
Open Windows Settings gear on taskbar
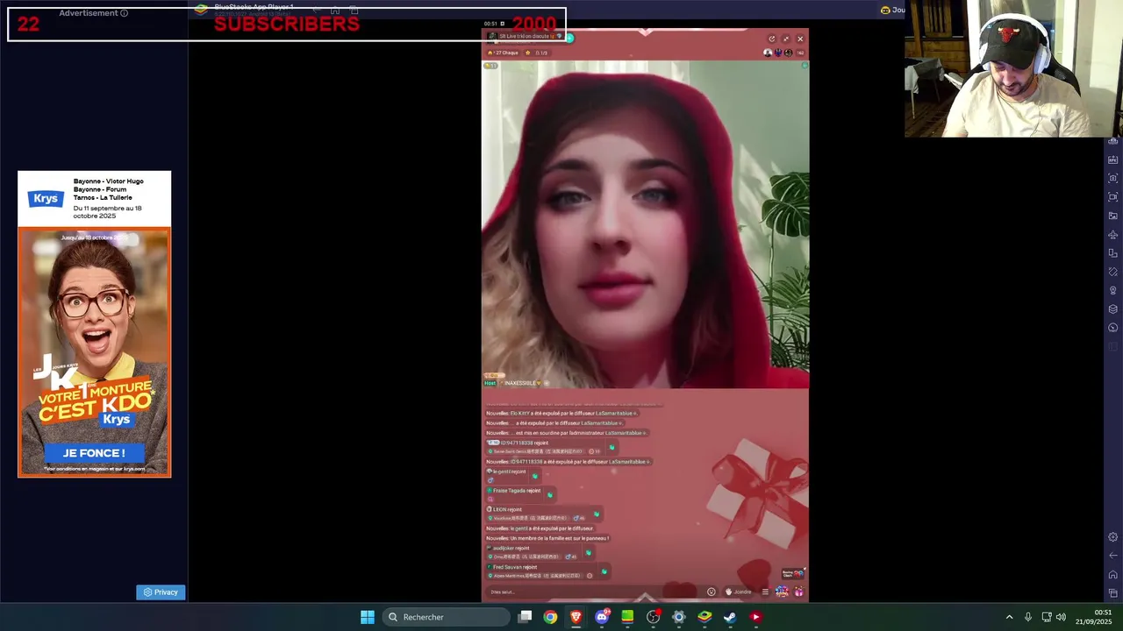coord(678,617)
